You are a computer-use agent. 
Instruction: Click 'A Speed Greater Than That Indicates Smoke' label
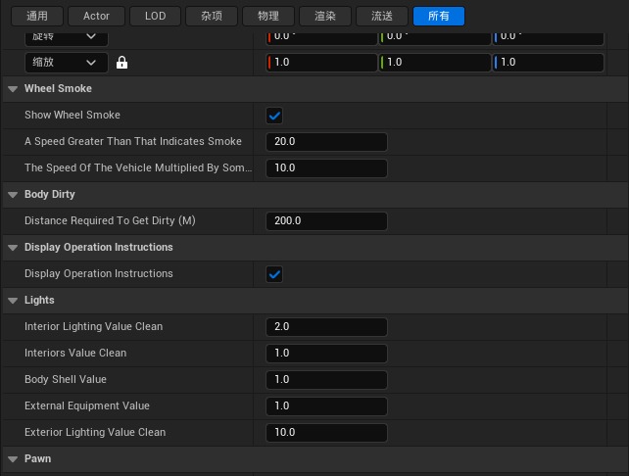(133, 142)
